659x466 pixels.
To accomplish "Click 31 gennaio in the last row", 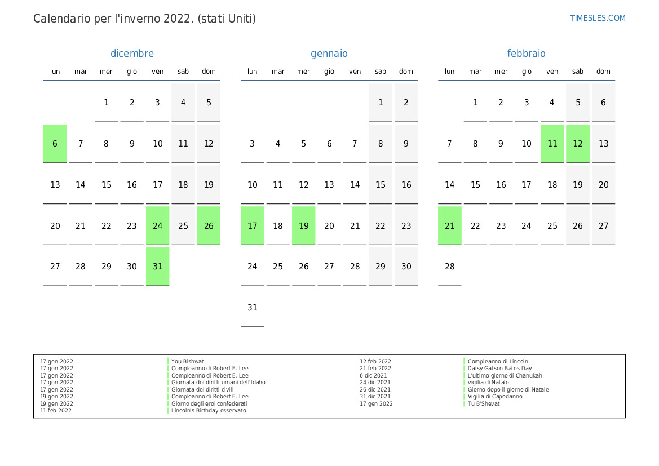I will 252,308.
